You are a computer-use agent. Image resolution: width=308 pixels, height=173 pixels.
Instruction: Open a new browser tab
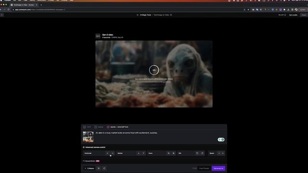pyautogui.click(x=41, y=5)
